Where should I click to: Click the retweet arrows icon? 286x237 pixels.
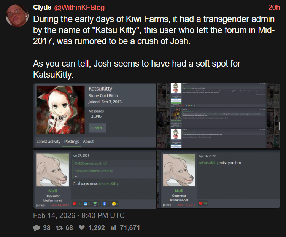coord(59,228)
